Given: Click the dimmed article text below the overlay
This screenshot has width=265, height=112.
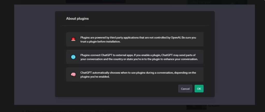Looking at the screenshot, I should (70, 111).
